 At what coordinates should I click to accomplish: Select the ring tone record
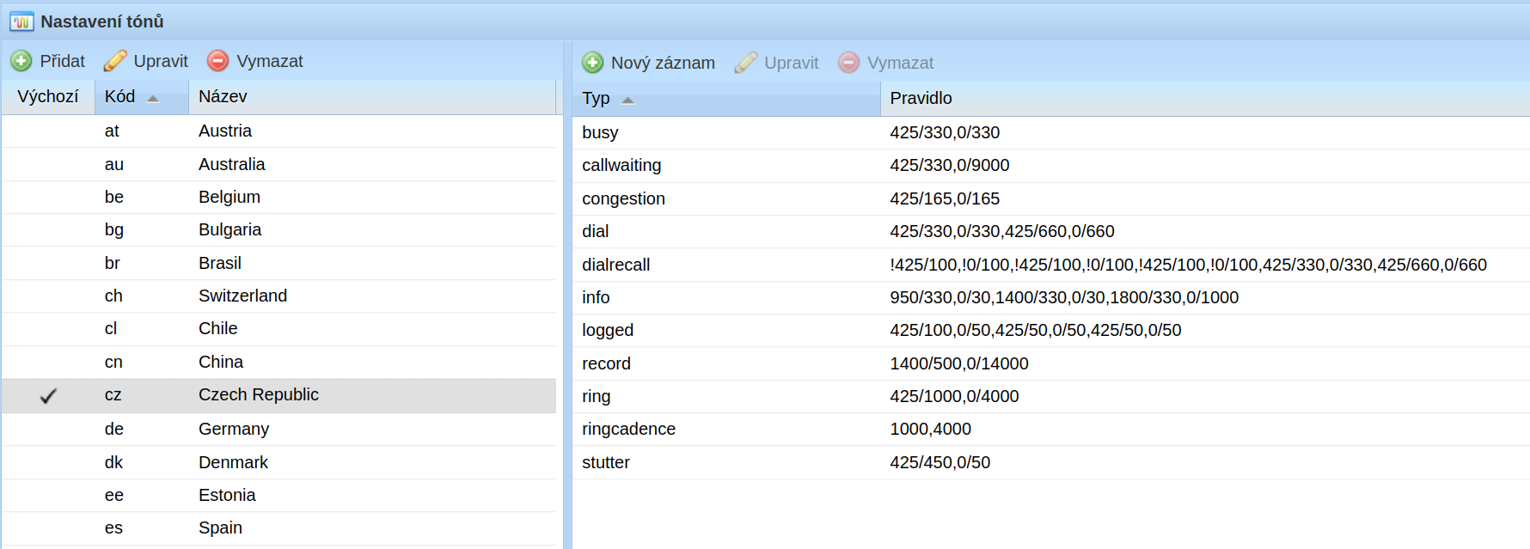[1051, 397]
